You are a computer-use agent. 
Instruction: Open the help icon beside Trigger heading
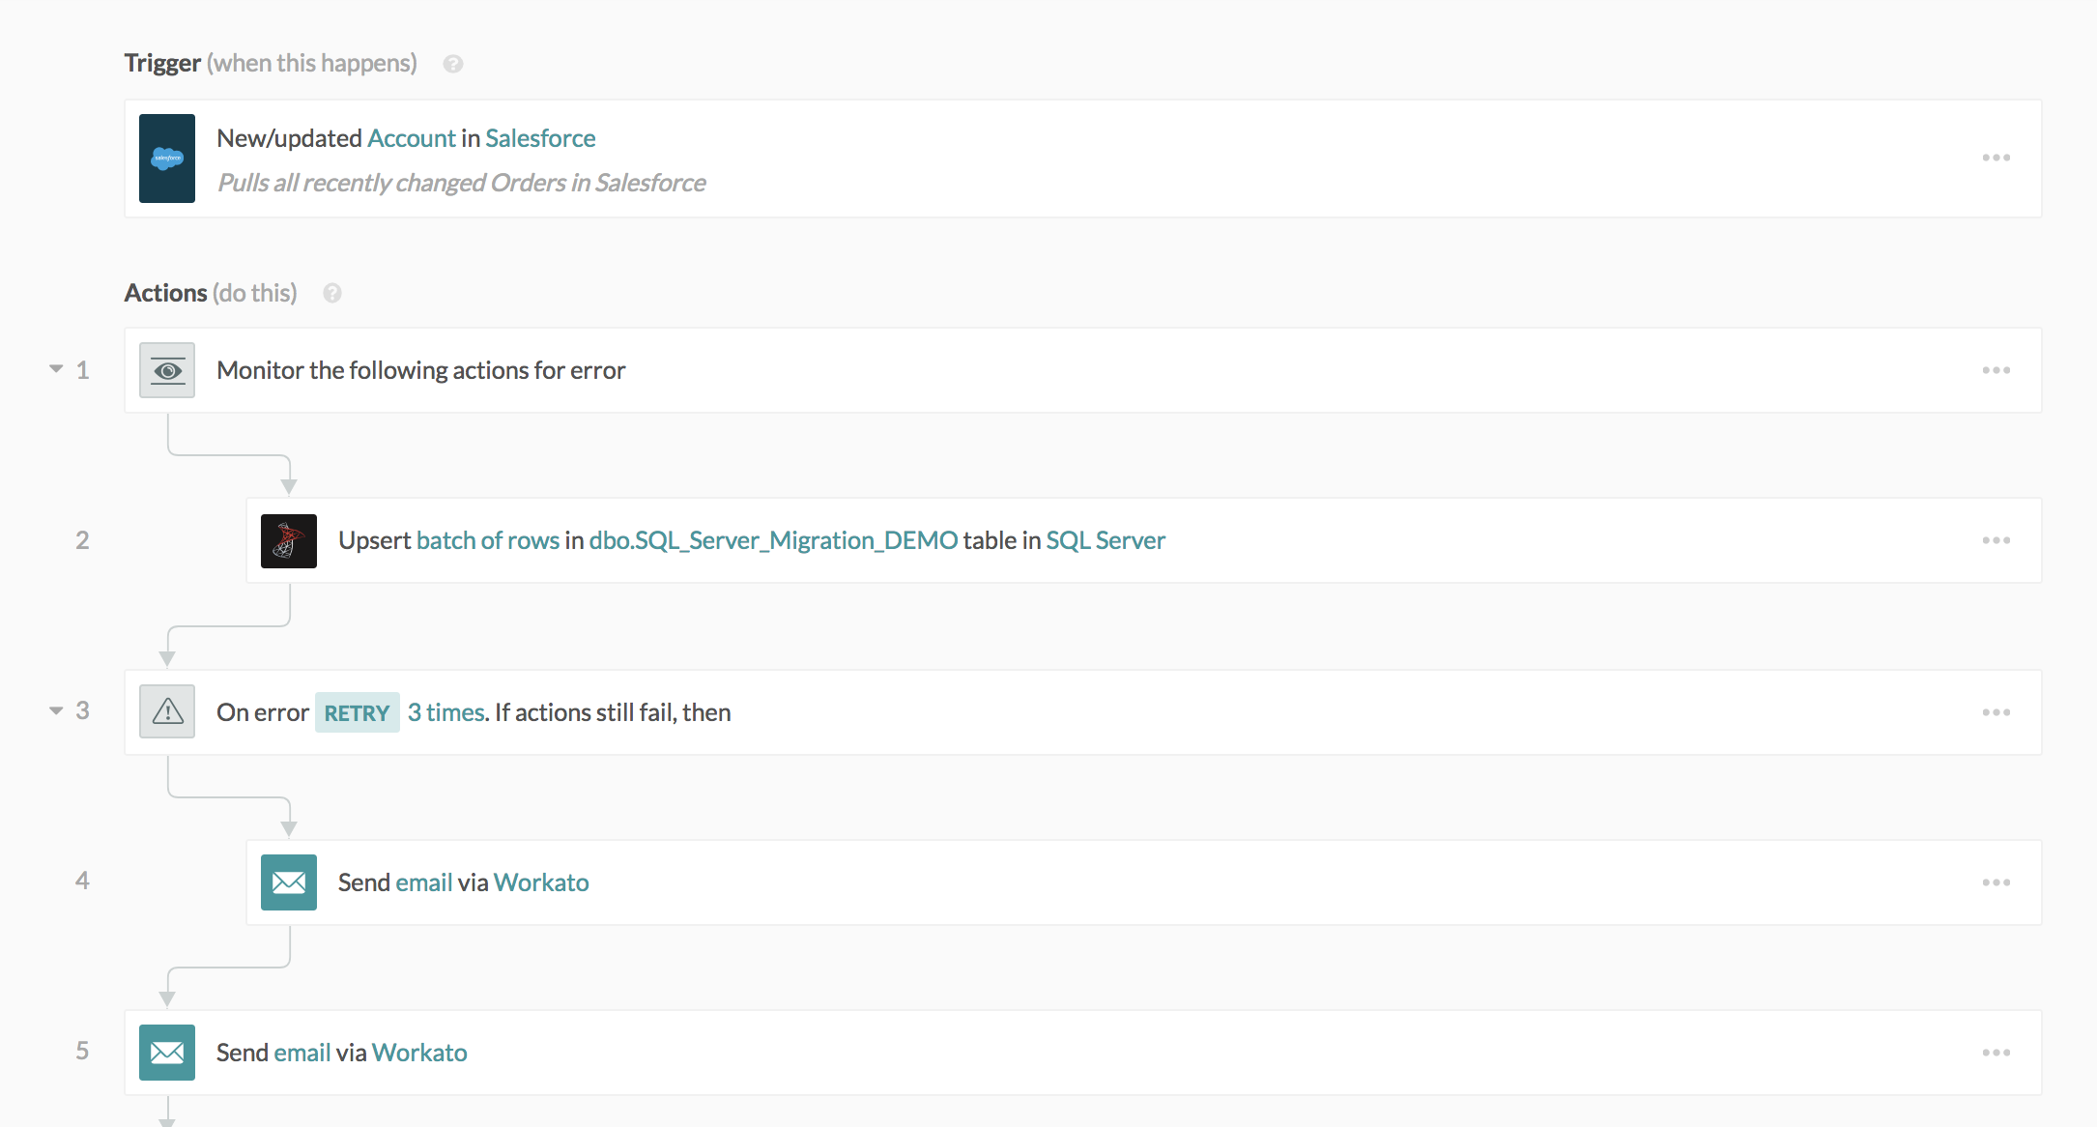click(x=451, y=64)
